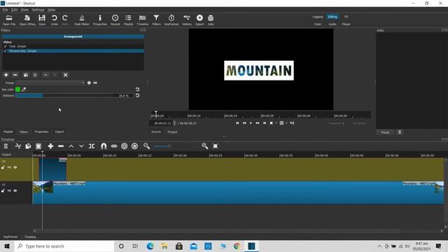Mute track V2 audio

coord(9,167)
